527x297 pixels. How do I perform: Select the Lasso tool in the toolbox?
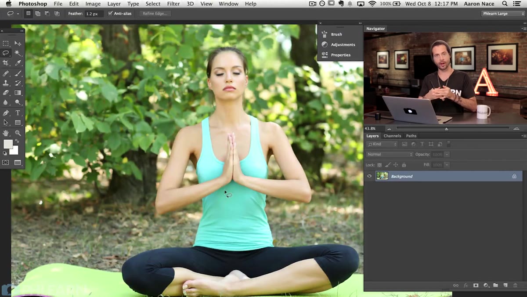[x=6, y=53]
